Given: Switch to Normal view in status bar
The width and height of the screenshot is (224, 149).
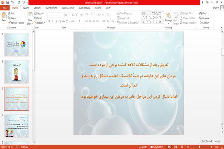Looking at the screenshot, I should [169, 147].
